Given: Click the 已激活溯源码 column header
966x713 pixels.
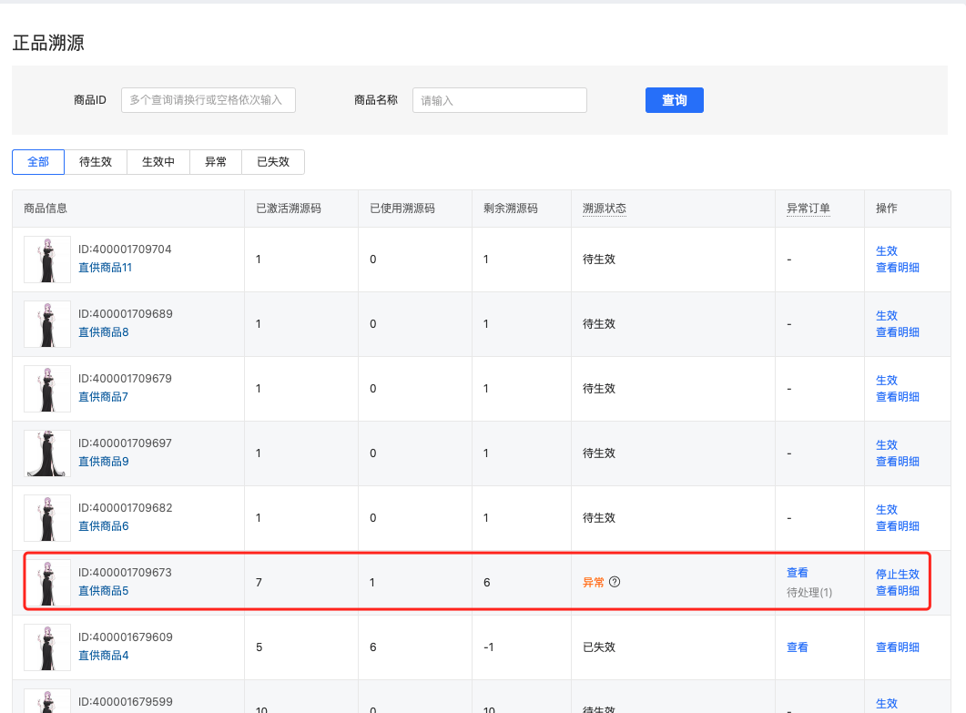Looking at the screenshot, I should click(289, 209).
